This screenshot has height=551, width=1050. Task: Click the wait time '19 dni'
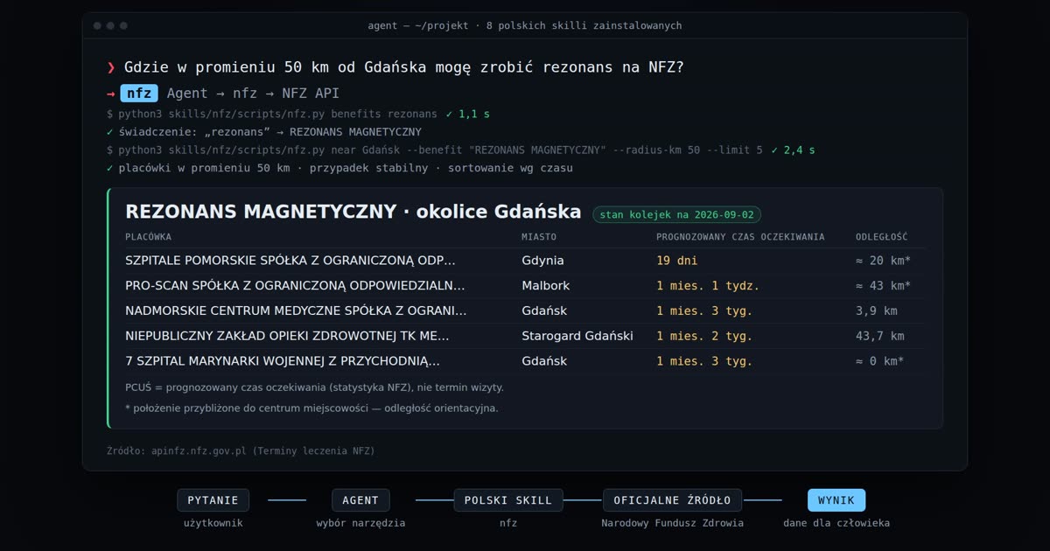click(x=677, y=261)
